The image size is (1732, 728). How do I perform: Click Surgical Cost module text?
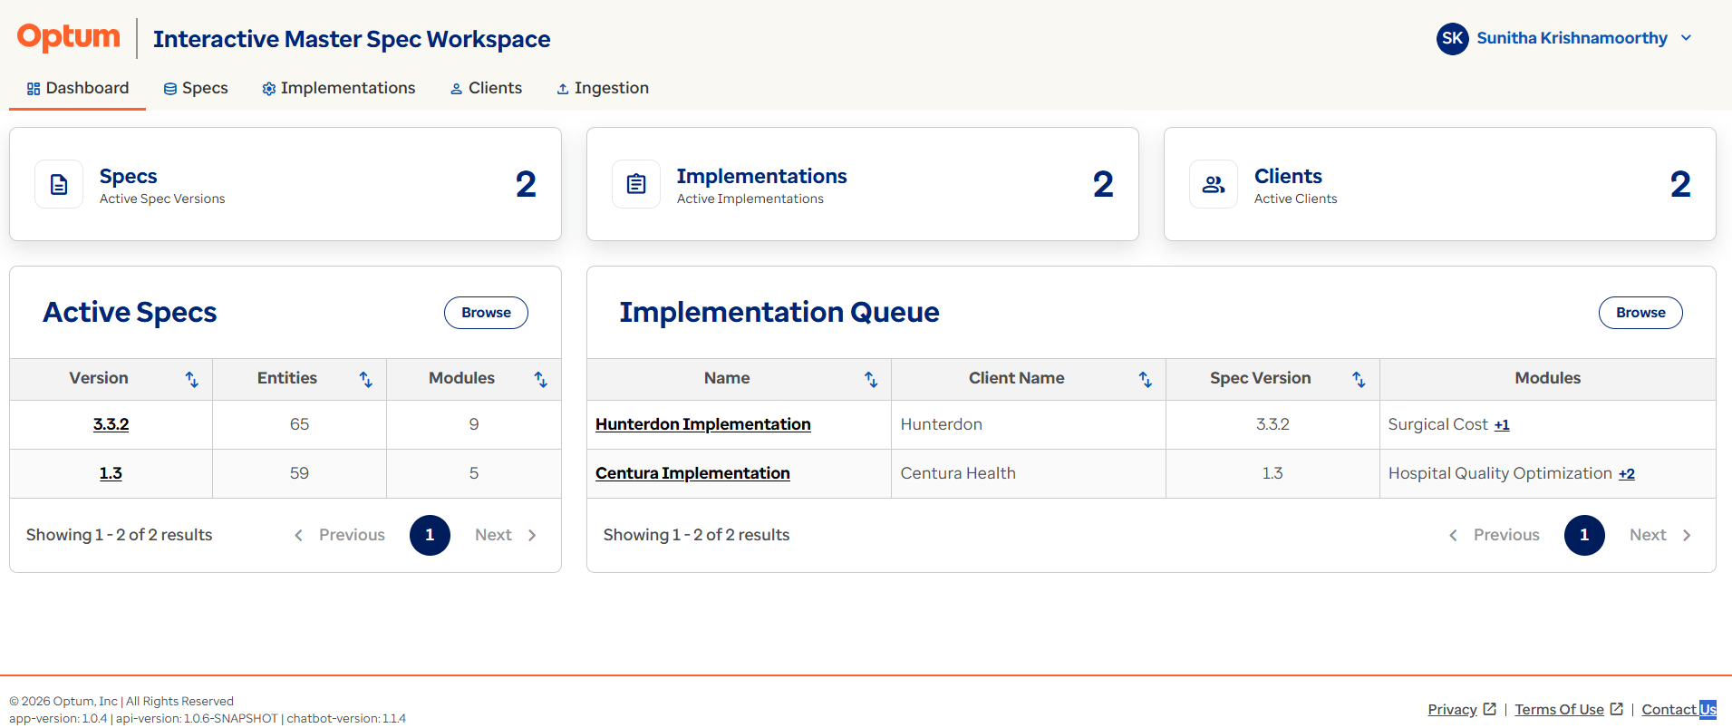click(1437, 424)
